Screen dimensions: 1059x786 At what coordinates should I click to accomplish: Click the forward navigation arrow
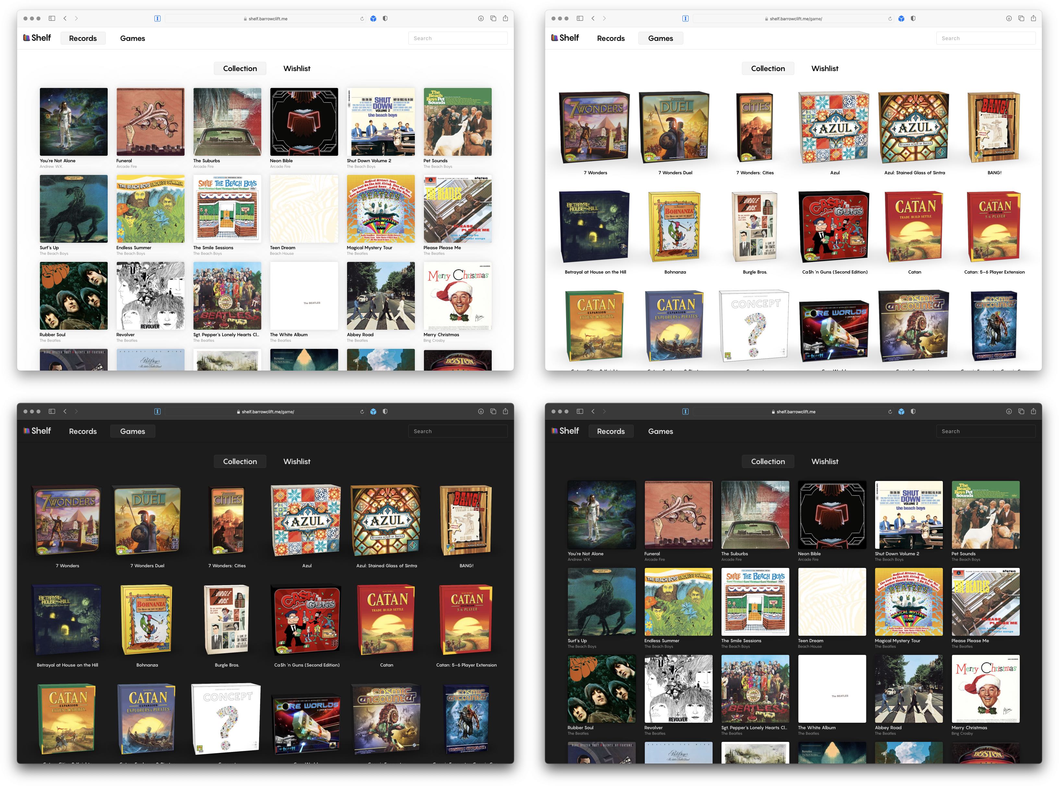point(77,18)
